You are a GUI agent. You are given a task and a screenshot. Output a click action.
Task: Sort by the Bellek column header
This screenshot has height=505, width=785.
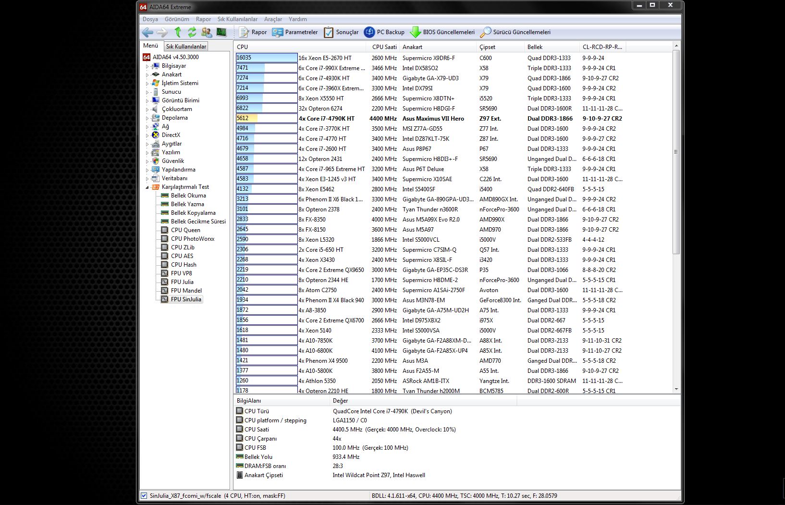552,47
